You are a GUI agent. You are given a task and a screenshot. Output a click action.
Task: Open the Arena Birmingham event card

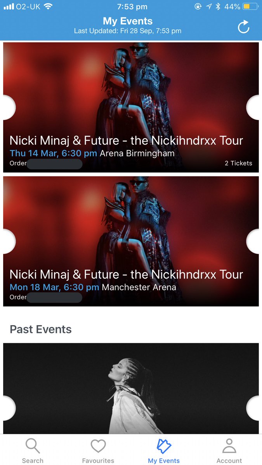pos(131,107)
